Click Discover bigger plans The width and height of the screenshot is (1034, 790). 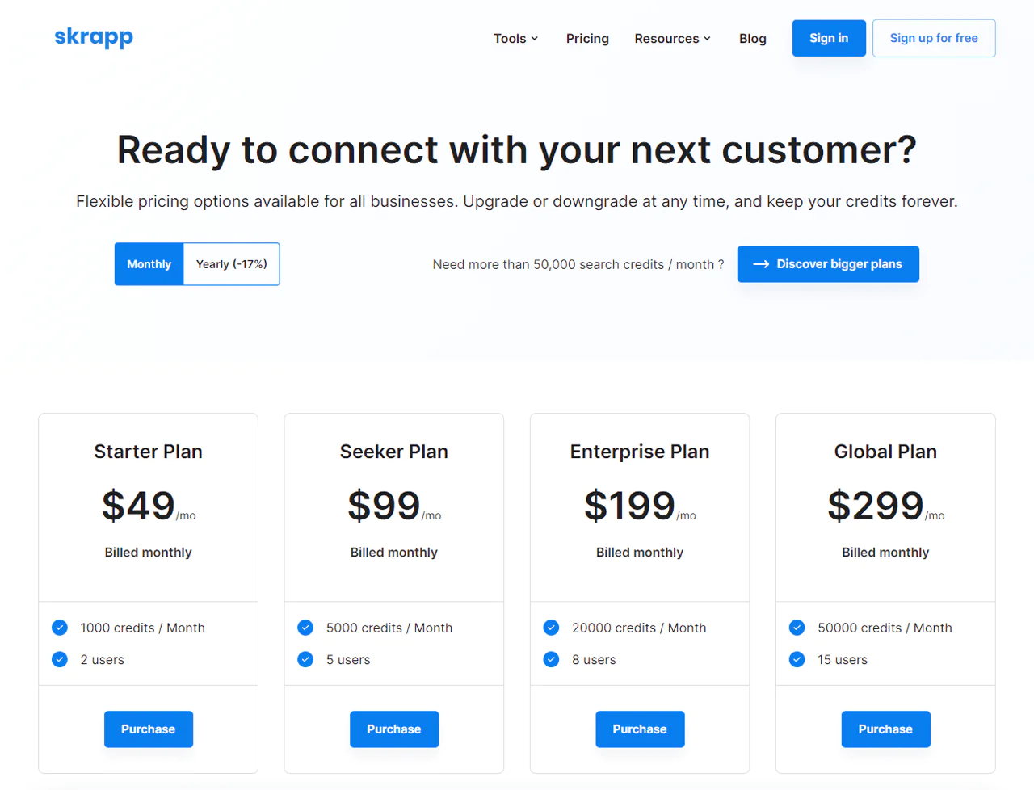pos(827,264)
